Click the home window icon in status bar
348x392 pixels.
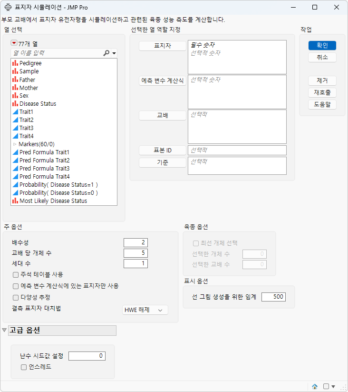tap(315, 386)
